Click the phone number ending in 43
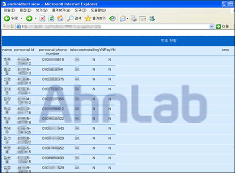The height and width of the screenshot is (173, 235). [53, 128]
